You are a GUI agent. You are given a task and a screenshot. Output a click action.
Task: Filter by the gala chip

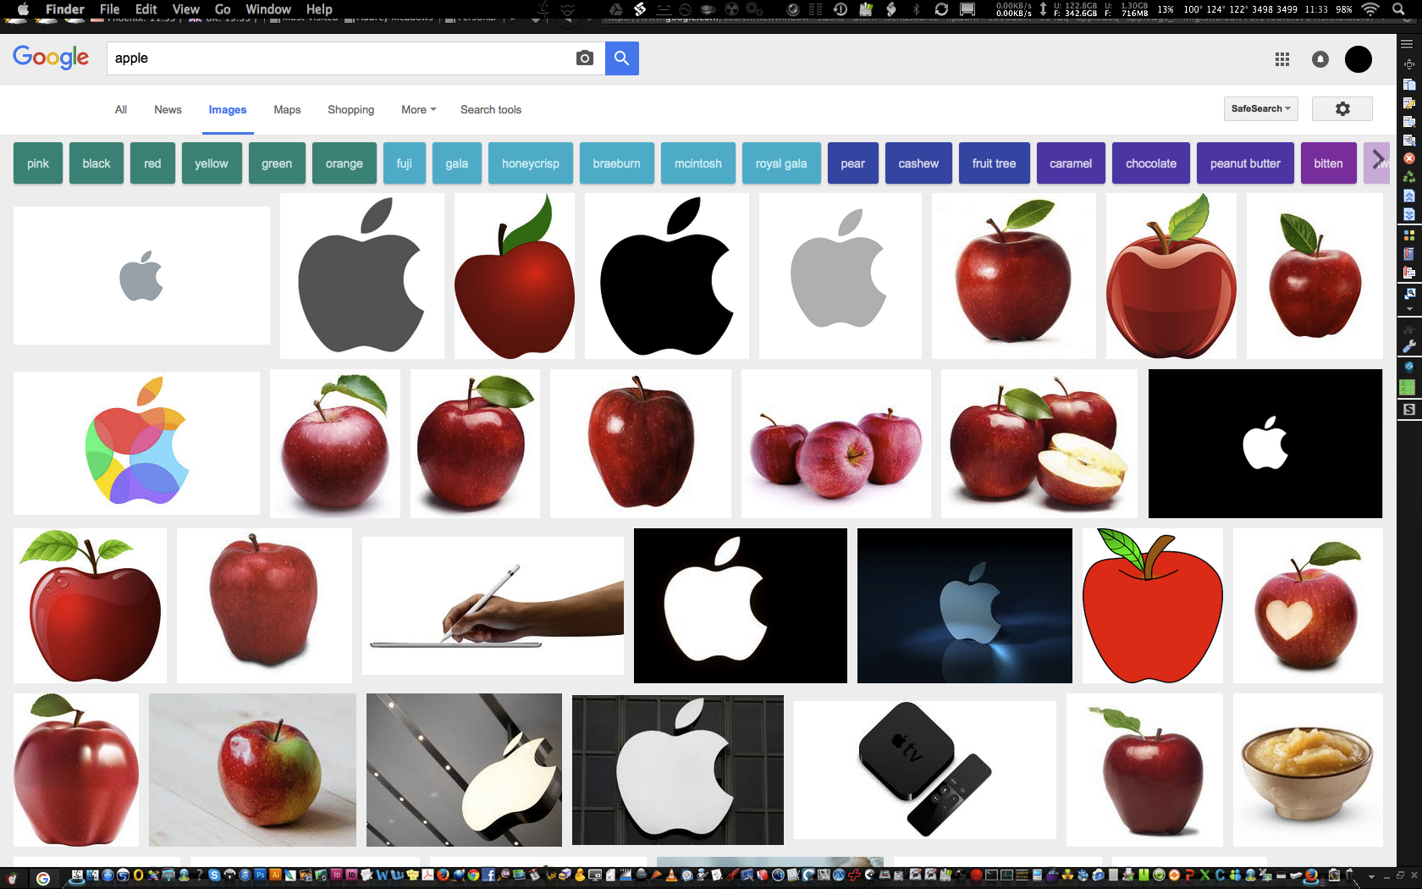pyautogui.click(x=457, y=163)
